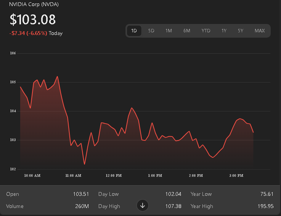Click the 1:00 PM time axis label
This screenshot has height=216, width=281.
[155, 176]
